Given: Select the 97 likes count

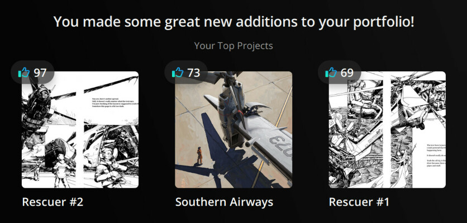Looking at the screenshot, I should pos(40,72).
